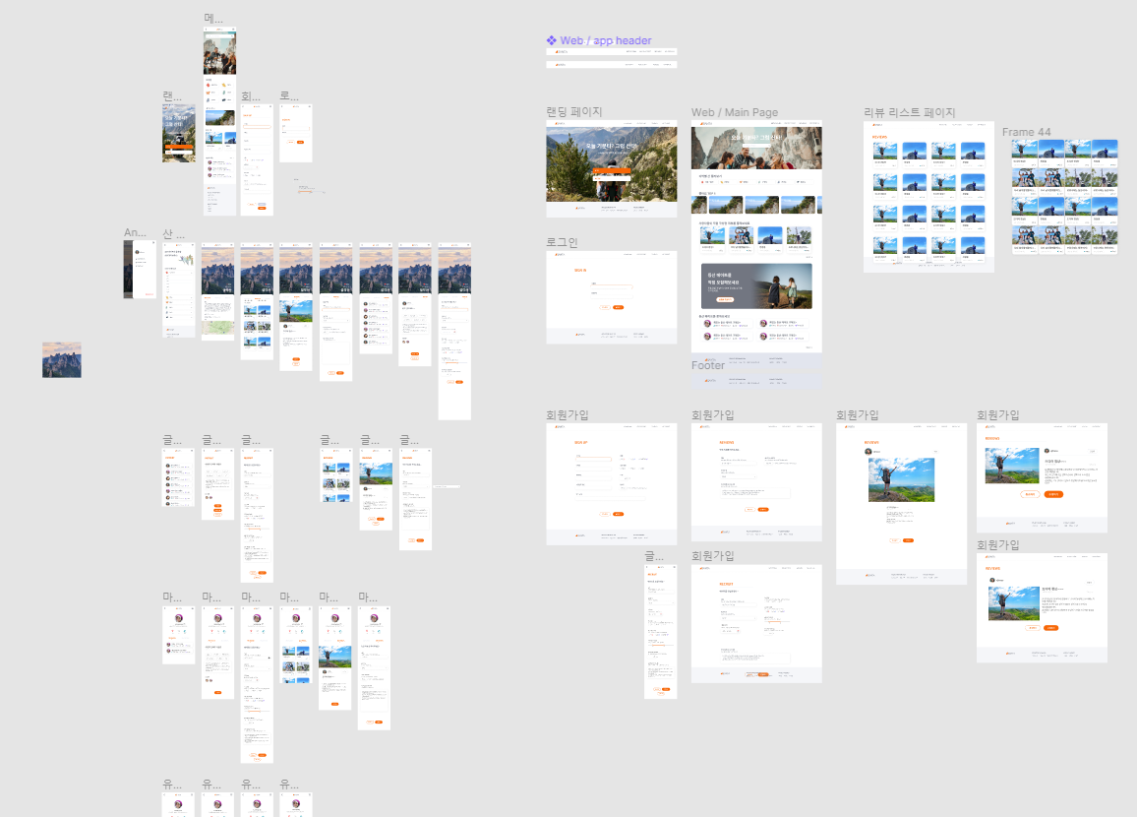Select the '리뷰 리스트 페이지' frame label
1137x817 pixels.
[x=910, y=112]
